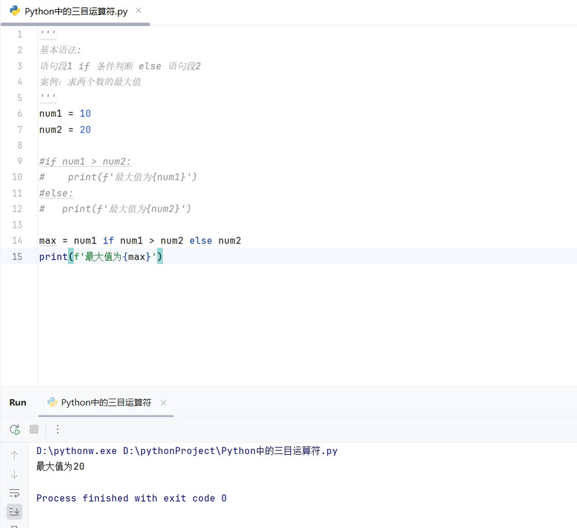Place cursor on 'max' variable on line 14

point(48,241)
